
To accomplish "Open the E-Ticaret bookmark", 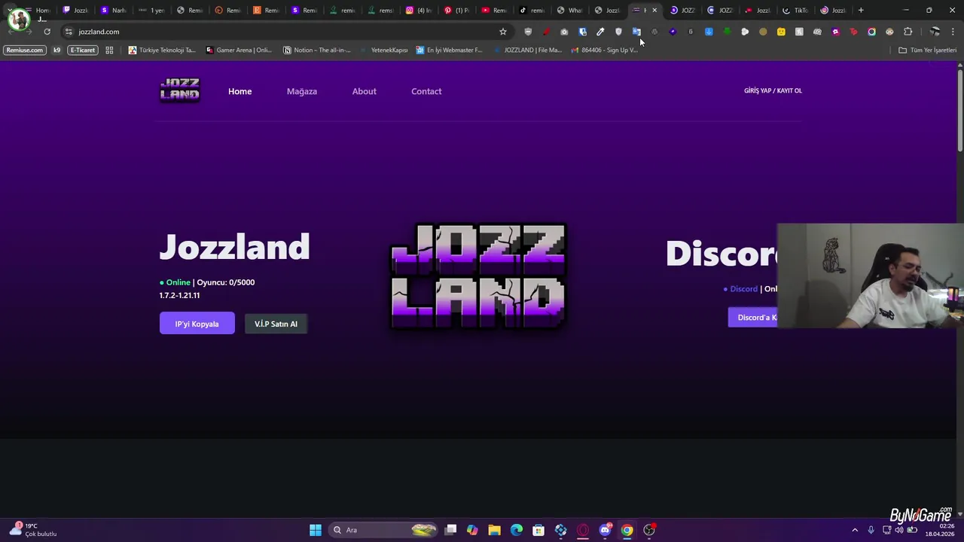I will tap(83, 50).
